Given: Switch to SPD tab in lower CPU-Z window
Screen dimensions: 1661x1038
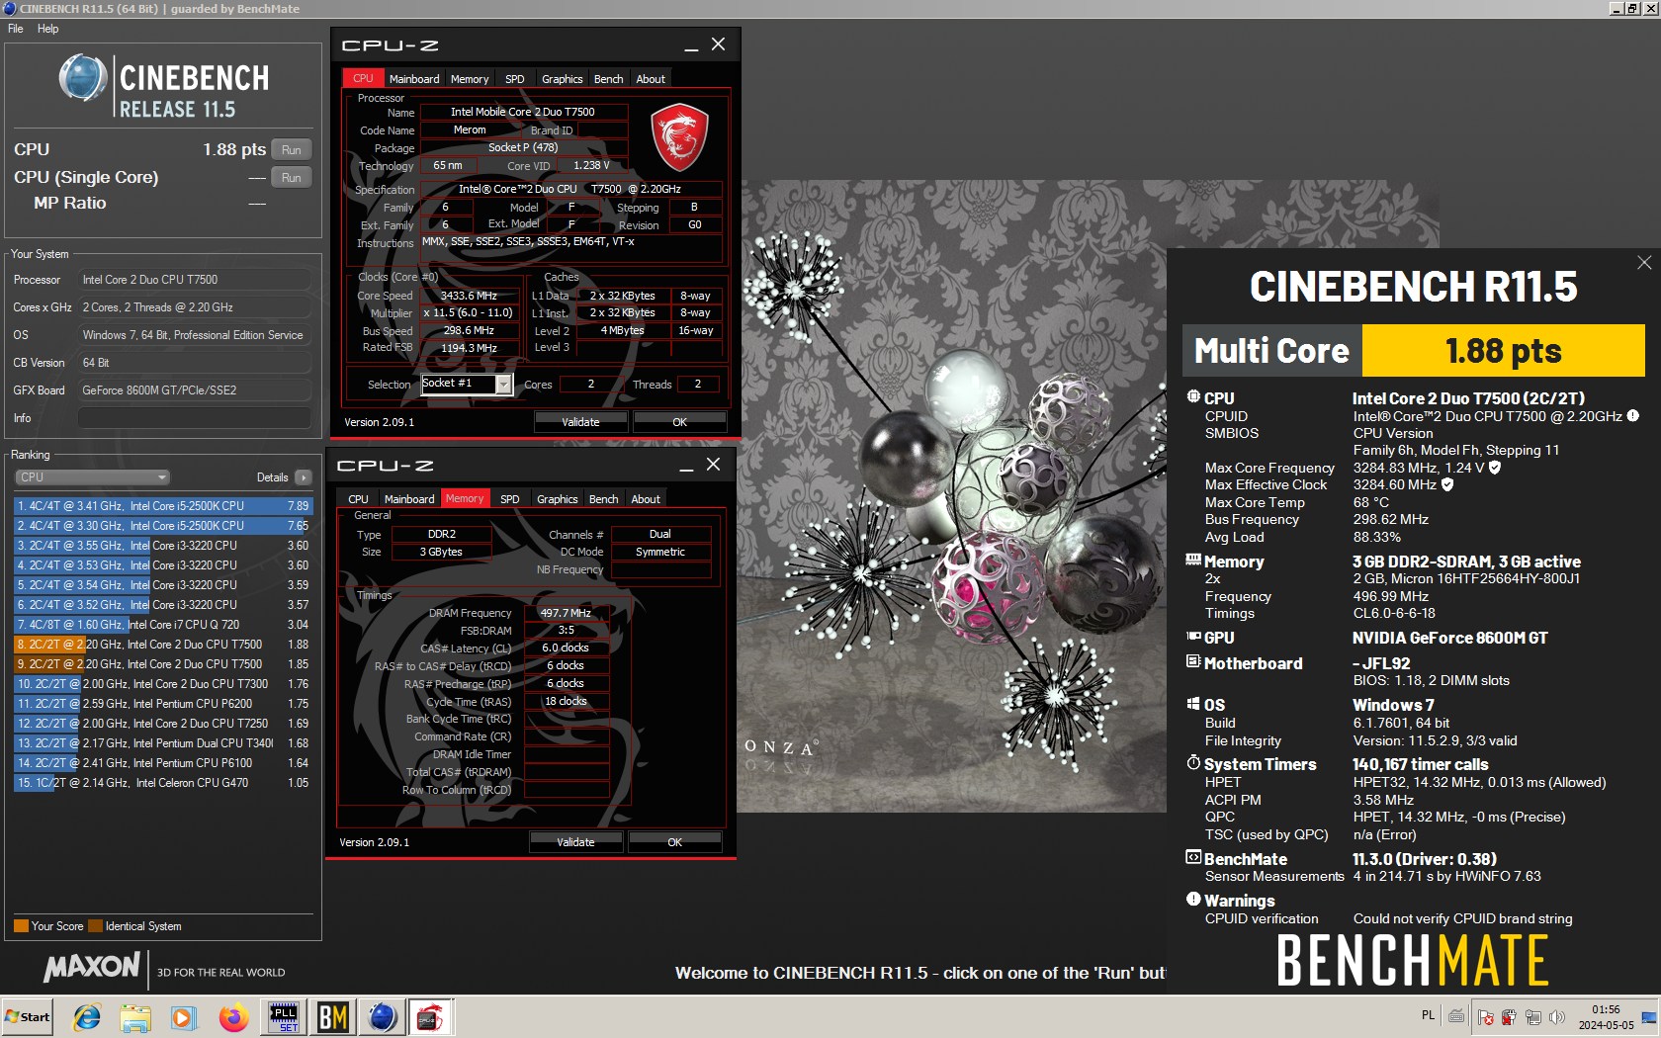Looking at the screenshot, I should 510,499.
